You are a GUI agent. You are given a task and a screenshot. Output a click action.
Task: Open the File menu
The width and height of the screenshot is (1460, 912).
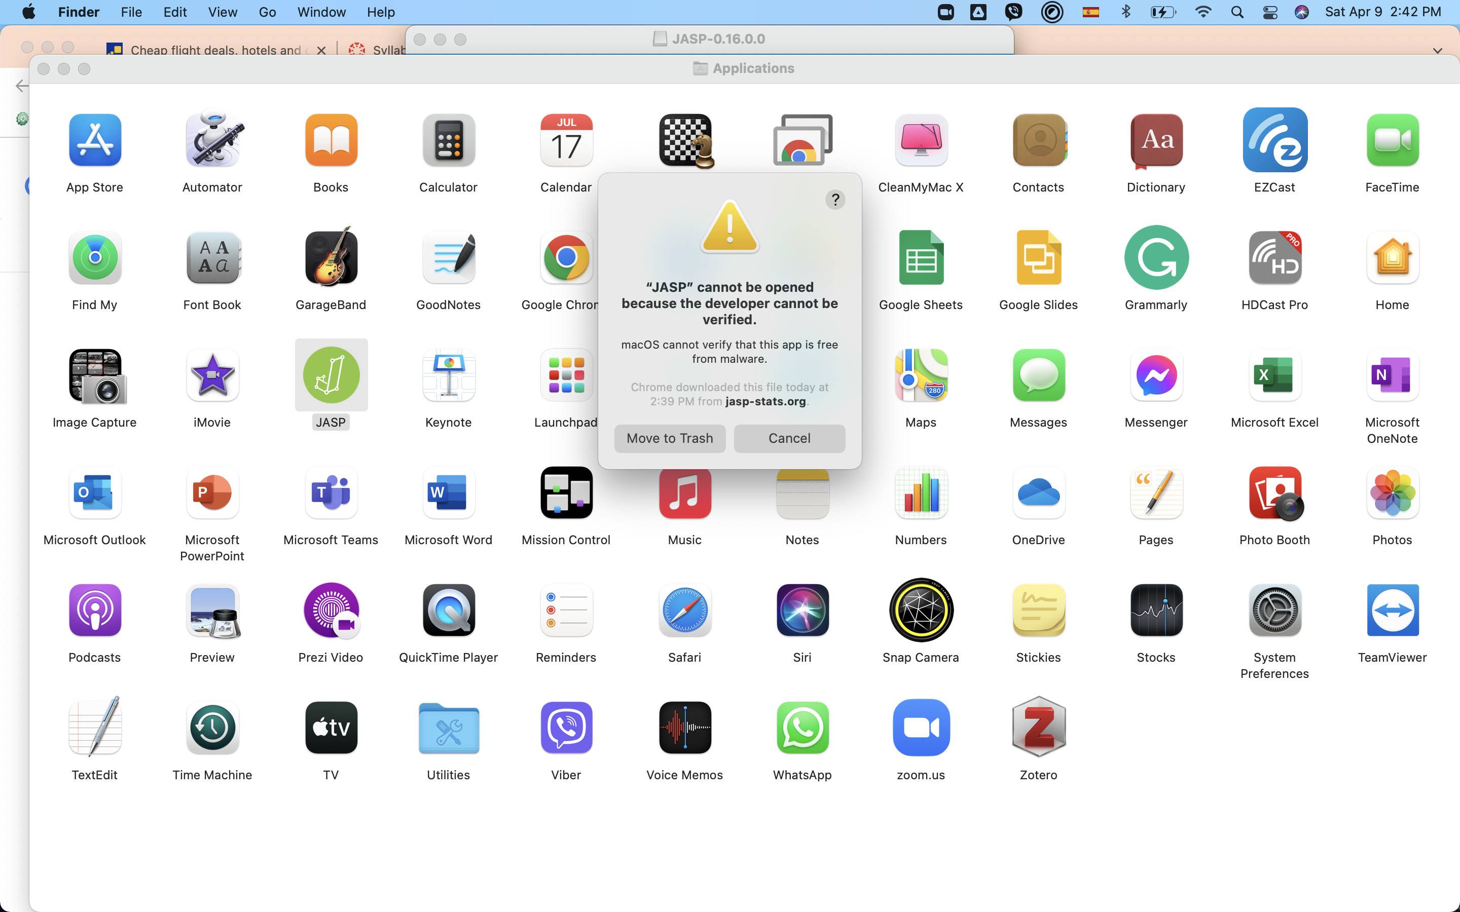pos(131,12)
